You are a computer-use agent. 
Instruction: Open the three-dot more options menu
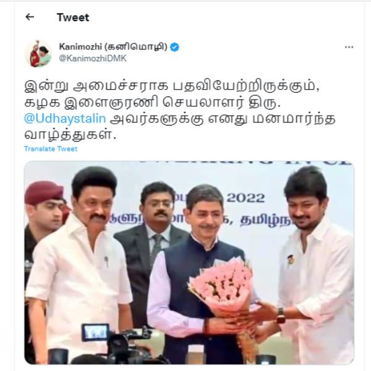[349, 48]
